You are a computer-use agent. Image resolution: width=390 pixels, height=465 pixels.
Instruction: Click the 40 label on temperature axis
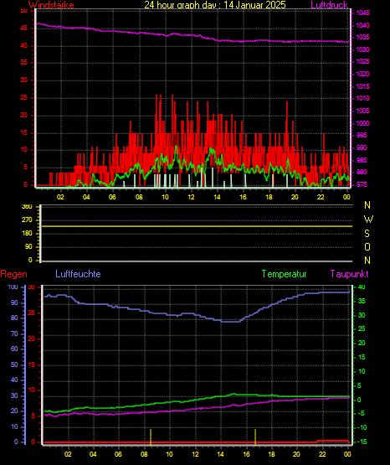click(x=362, y=287)
